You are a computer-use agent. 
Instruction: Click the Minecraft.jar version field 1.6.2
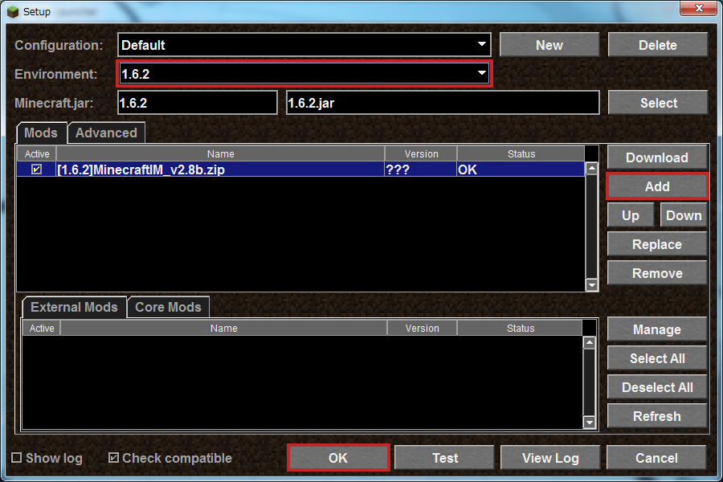pos(198,103)
